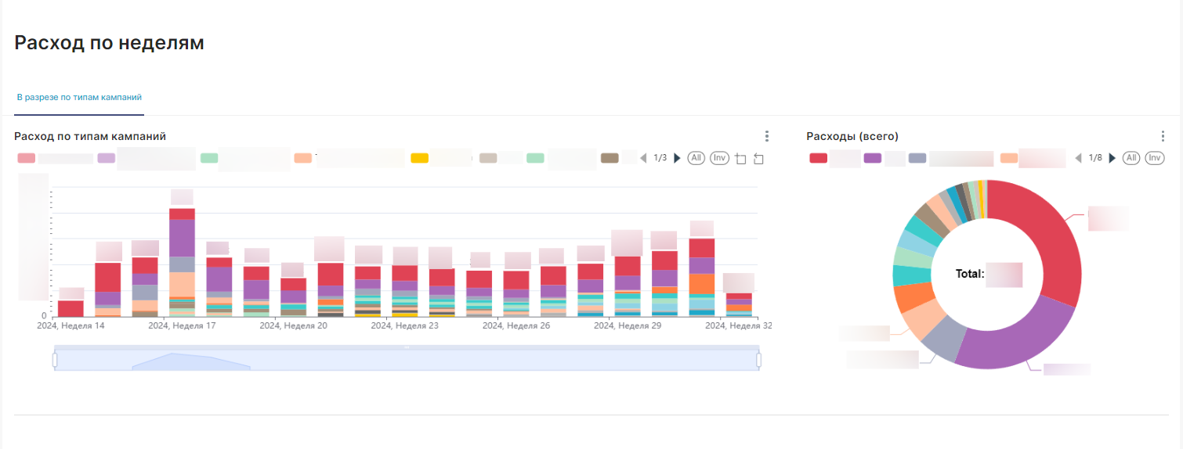Viewport: 1183px width, 449px height.
Task: Toggle the purple legend series in donut chart
Action: (x=873, y=158)
